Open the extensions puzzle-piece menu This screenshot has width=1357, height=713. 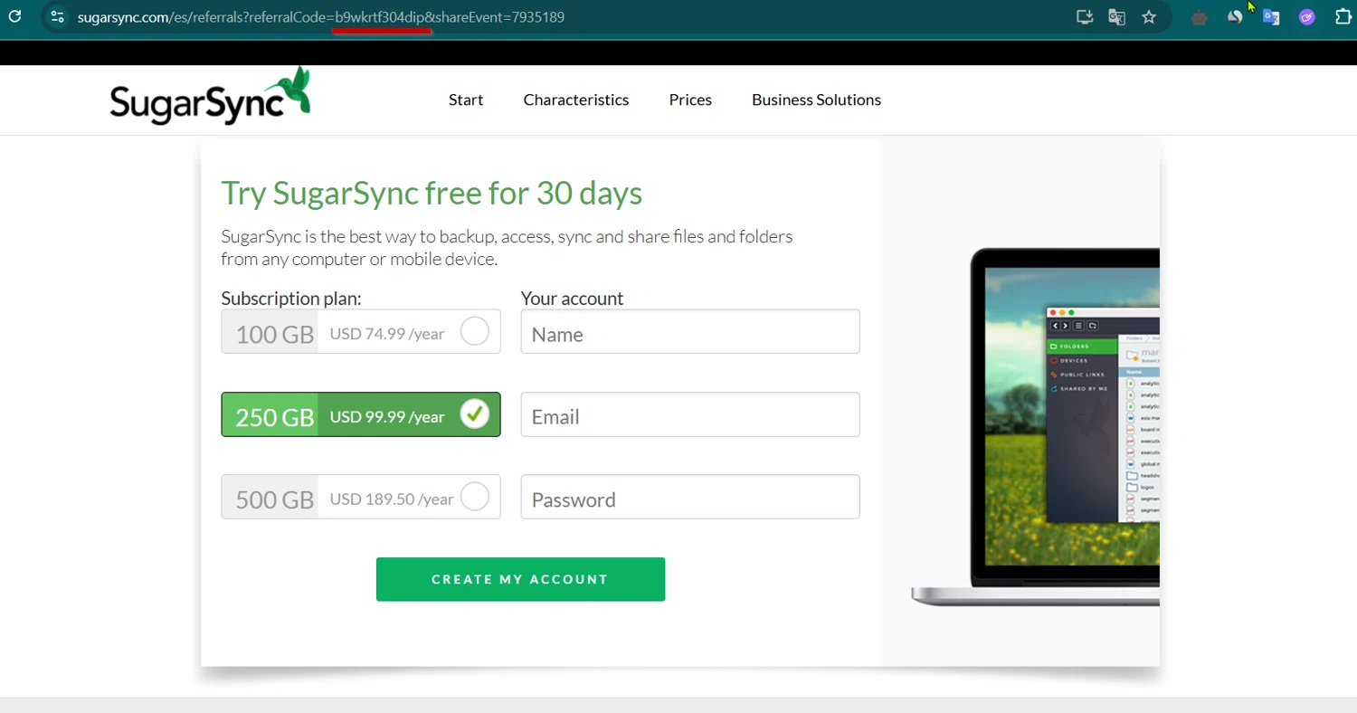tap(1343, 17)
